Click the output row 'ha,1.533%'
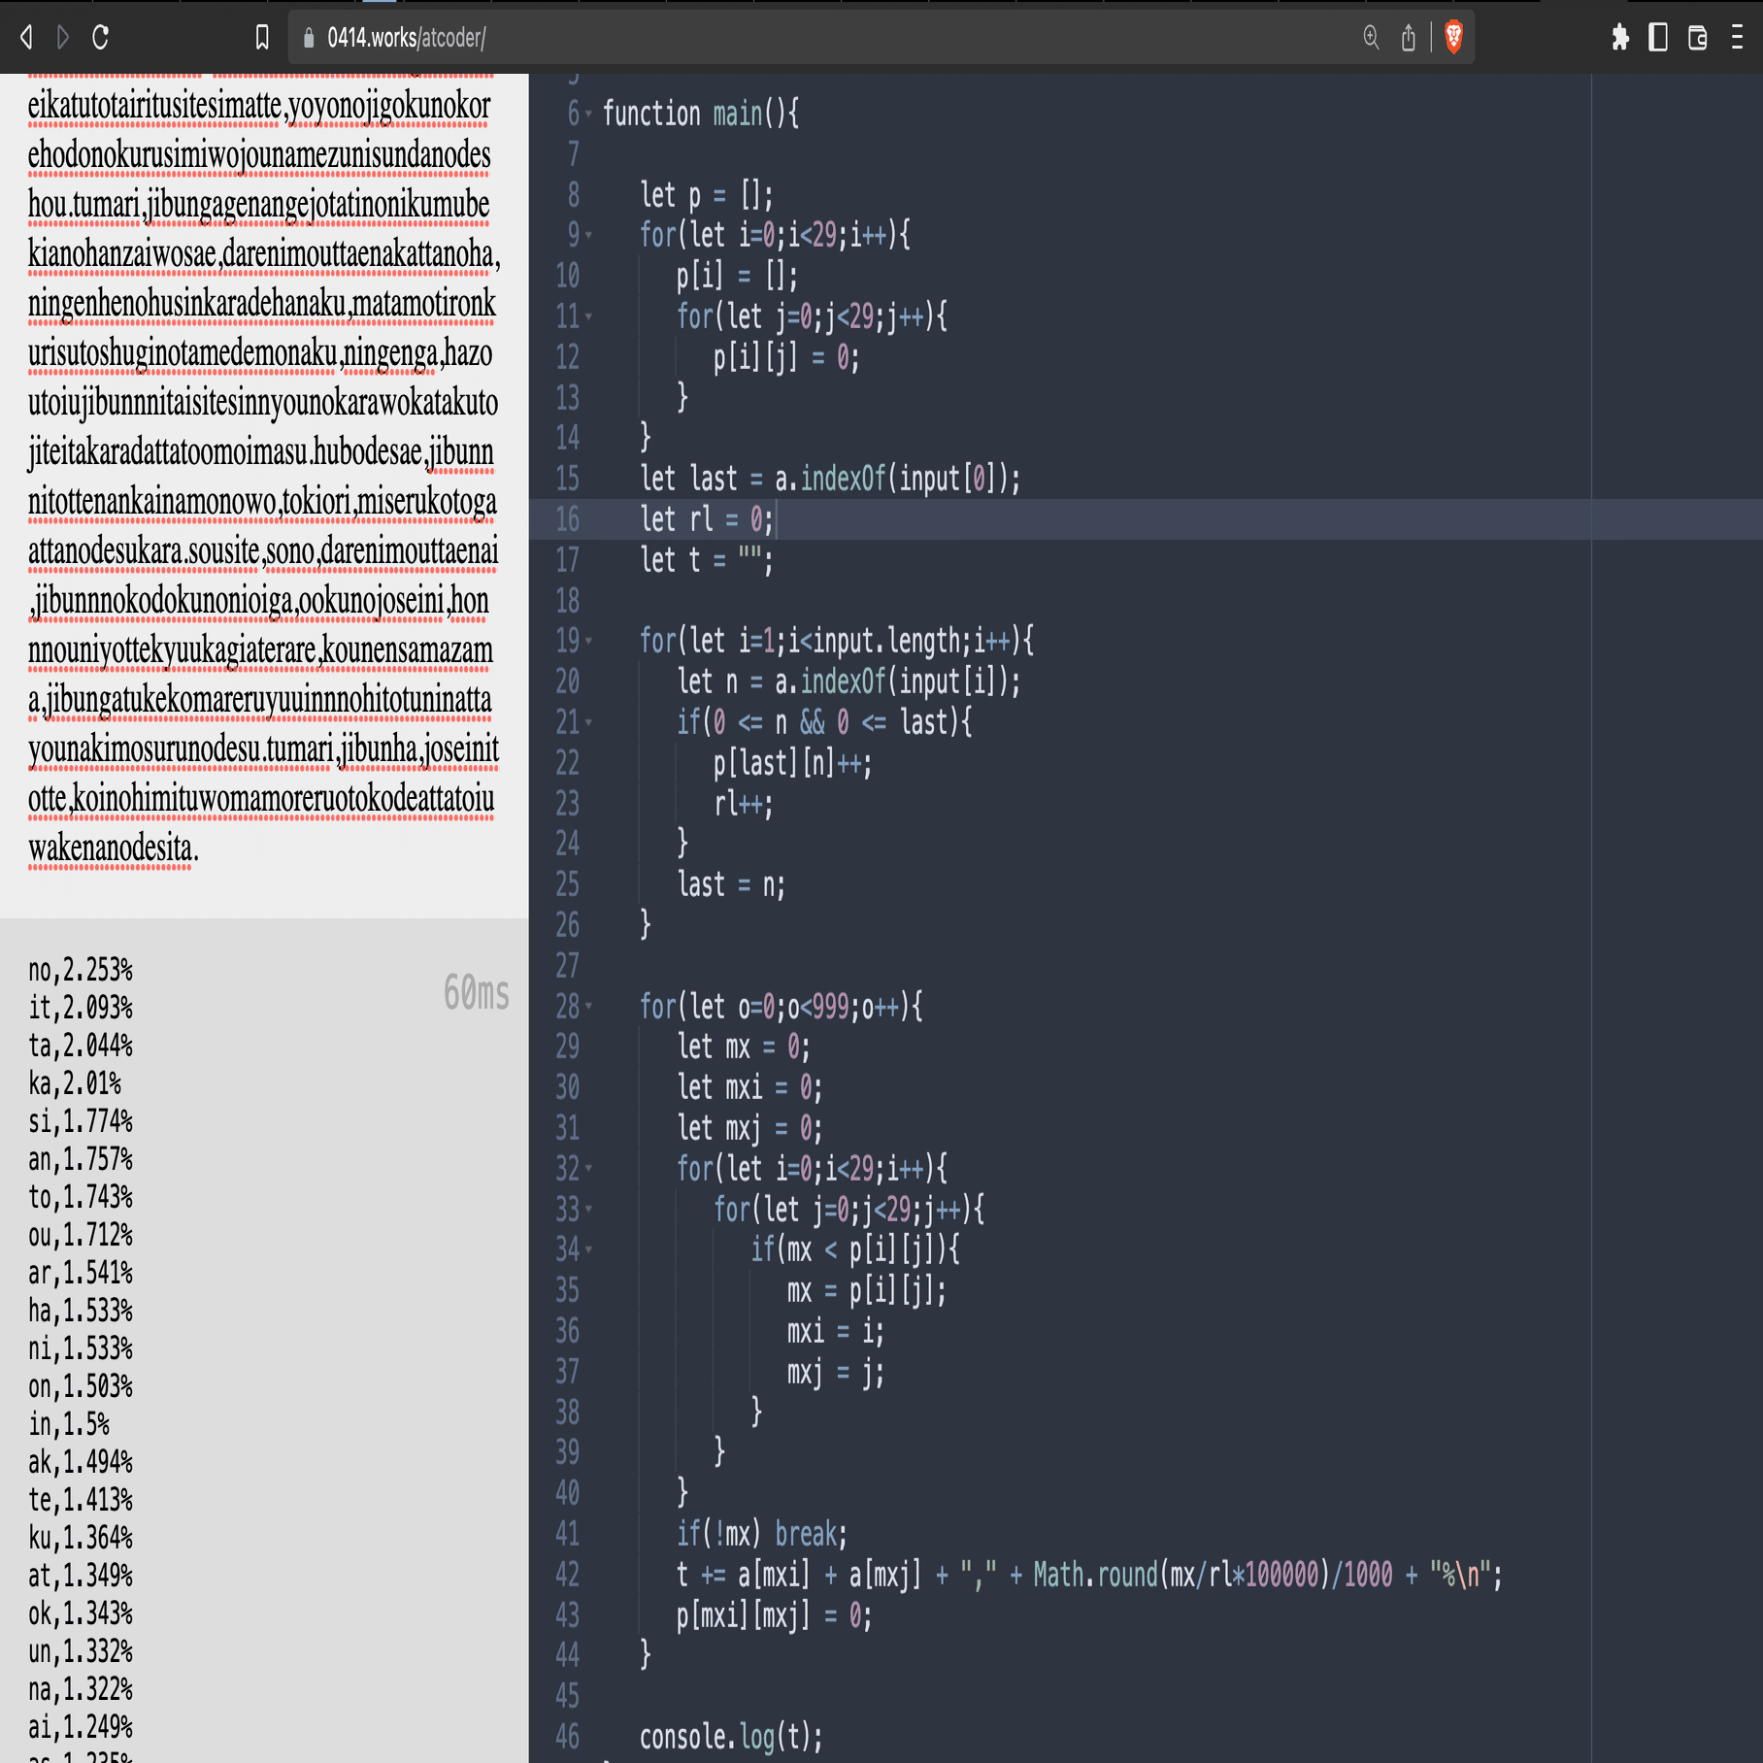Screen dimensions: 1763x1763 (81, 1311)
